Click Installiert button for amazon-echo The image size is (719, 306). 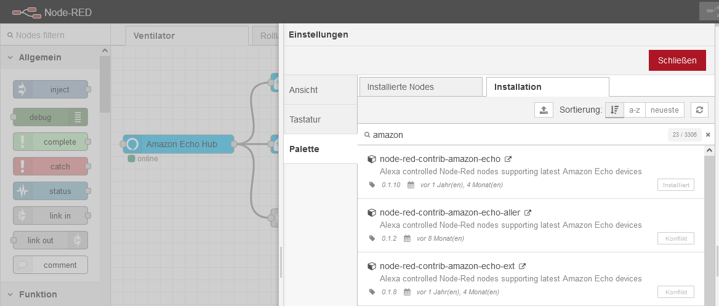(676, 185)
